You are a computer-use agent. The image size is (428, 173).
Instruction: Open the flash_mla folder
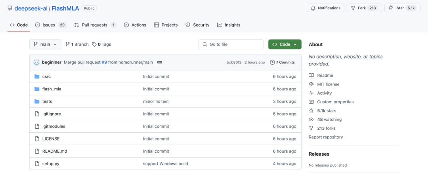pyautogui.click(x=52, y=89)
